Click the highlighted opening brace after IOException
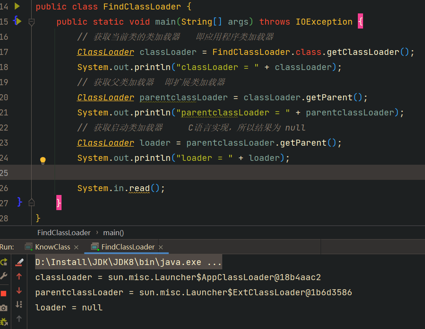 click(360, 21)
